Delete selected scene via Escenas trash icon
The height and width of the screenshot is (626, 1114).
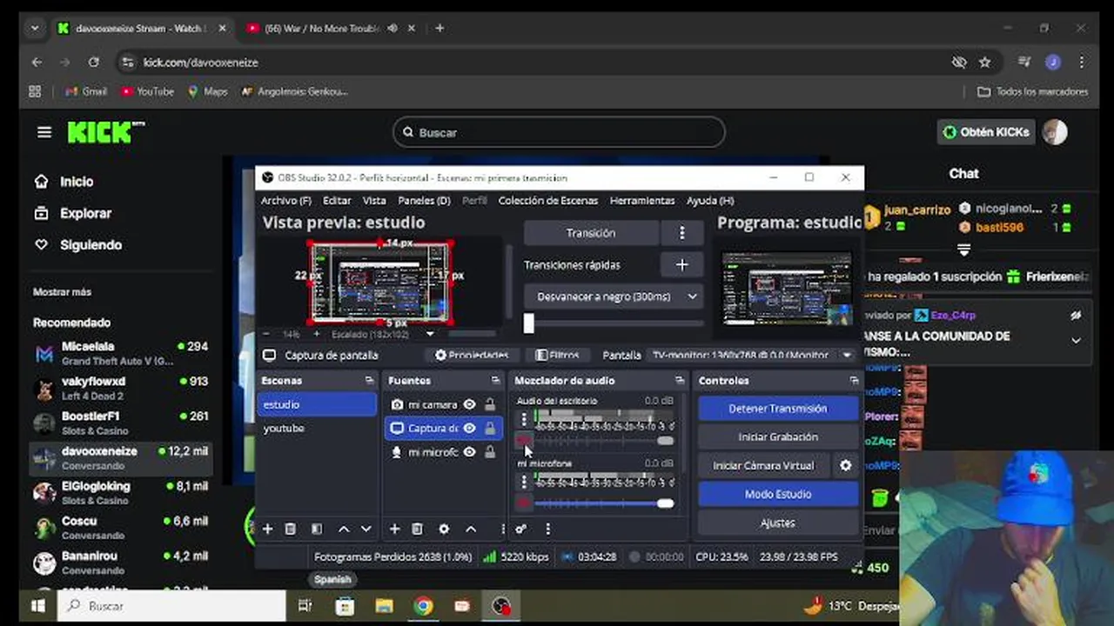291,529
